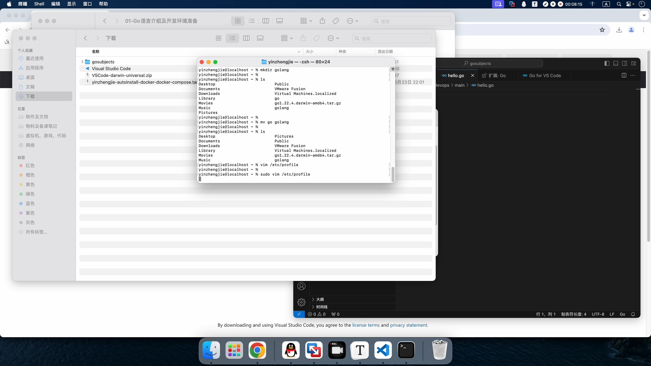Click the Split Editor Right icon
Image resolution: width=651 pixels, height=366 pixels.
coord(624,75)
